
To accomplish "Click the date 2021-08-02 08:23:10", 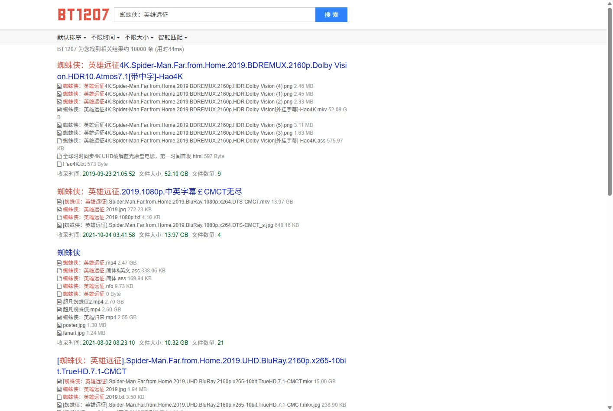I will coord(109,343).
